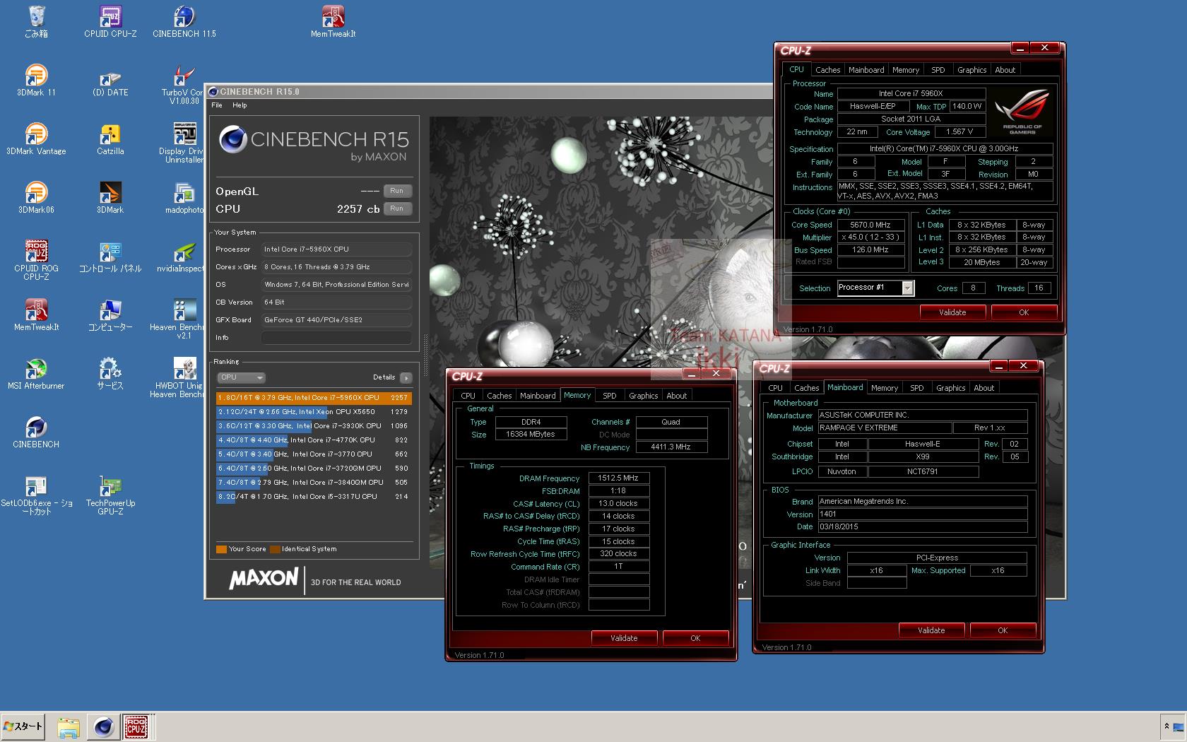Open MSI Afterburner desktop icon
1187x742 pixels.
[36, 373]
